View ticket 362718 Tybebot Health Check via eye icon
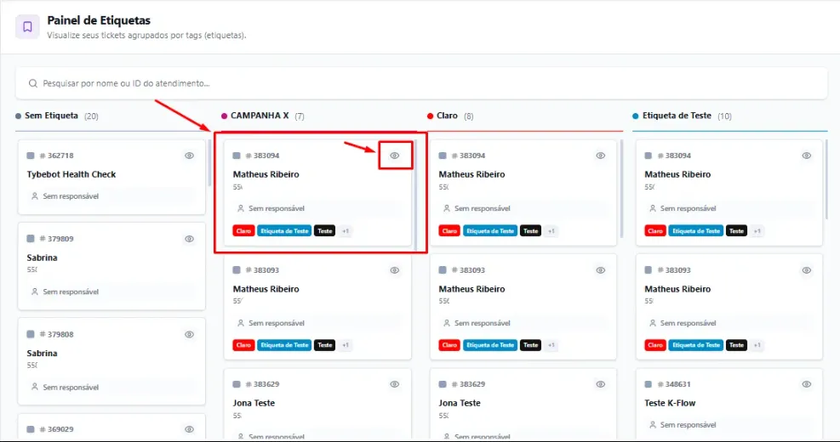The image size is (840, 442). click(x=189, y=156)
